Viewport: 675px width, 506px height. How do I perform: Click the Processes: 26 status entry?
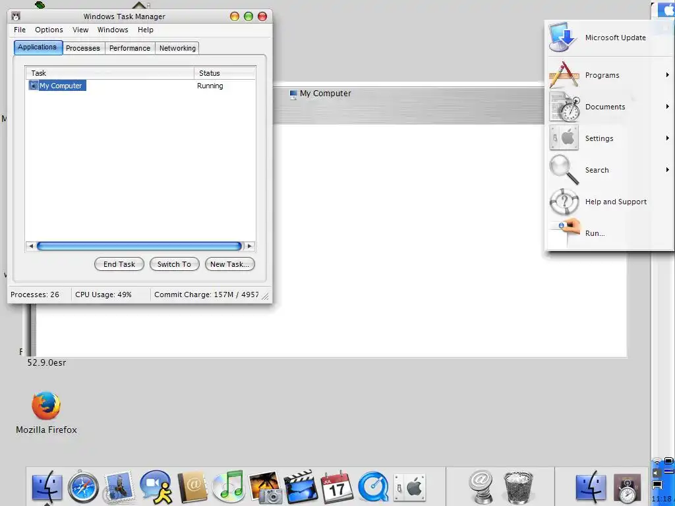click(x=35, y=295)
